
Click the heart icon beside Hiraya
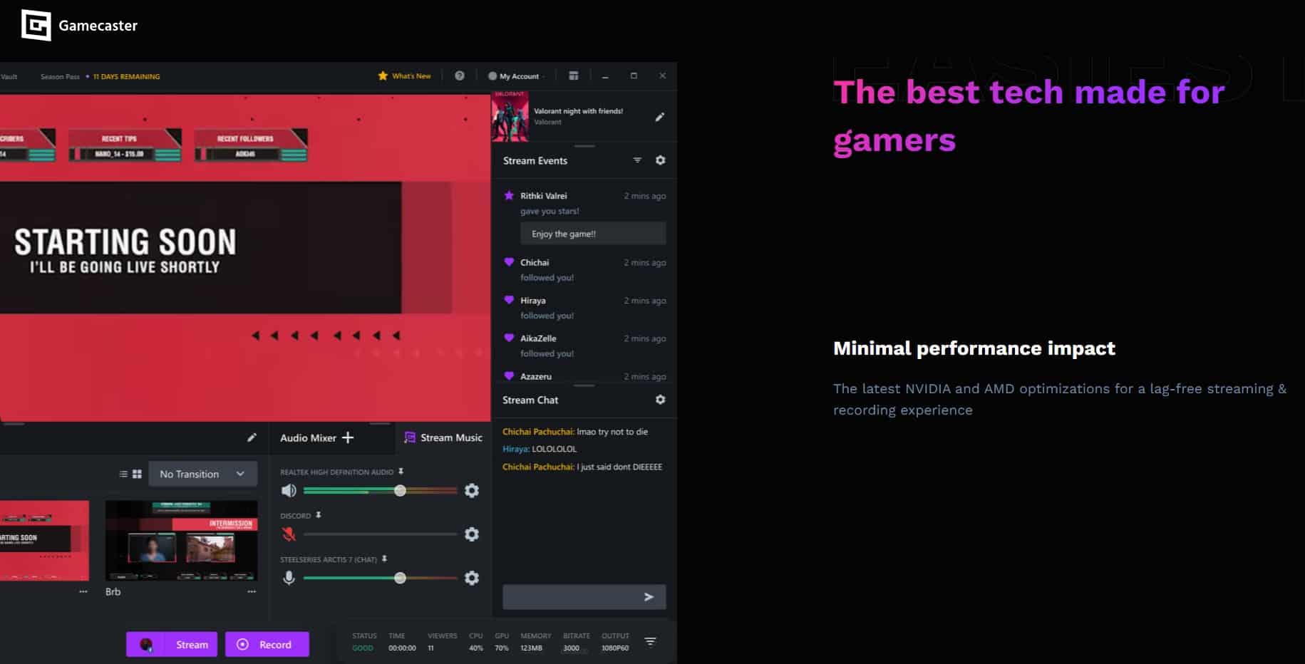click(509, 300)
